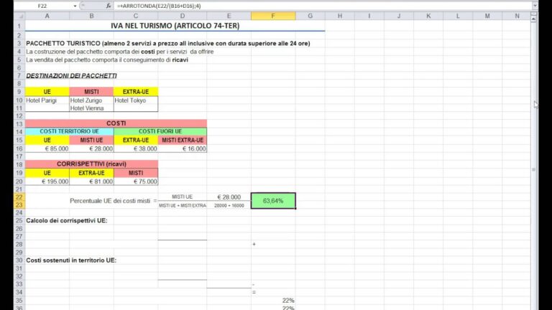Click the red COSTI header bar
Screen dimensions: 552x310
point(116,123)
